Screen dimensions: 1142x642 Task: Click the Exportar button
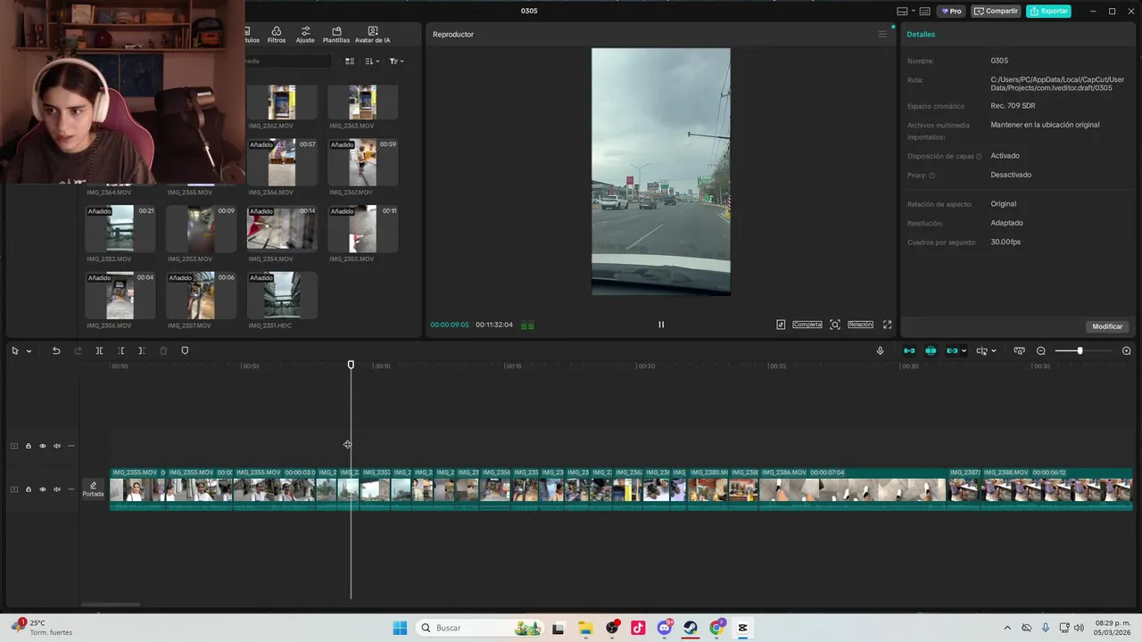[1048, 12]
